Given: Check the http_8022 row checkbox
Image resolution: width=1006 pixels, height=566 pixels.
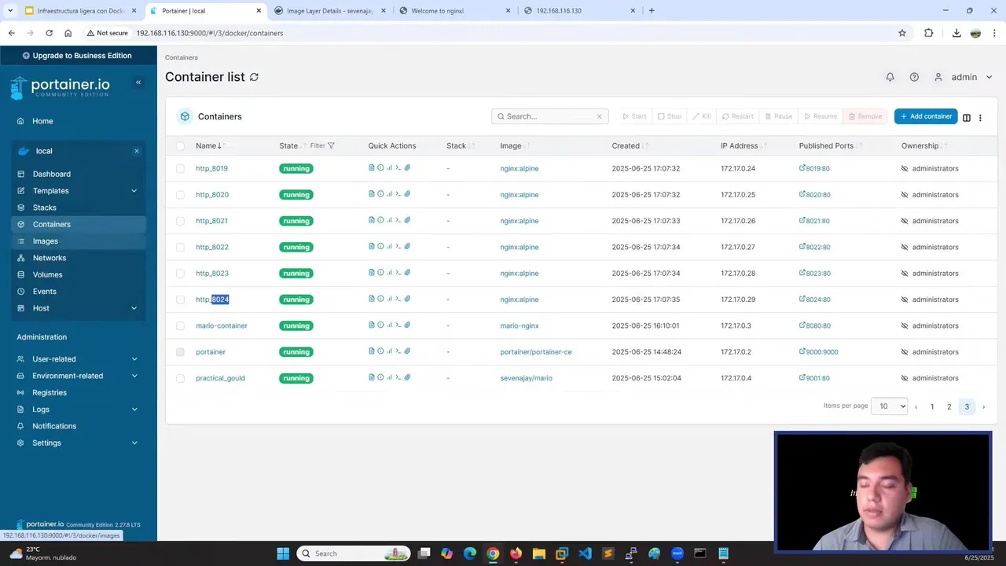Looking at the screenshot, I should click(x=181, y=247).
